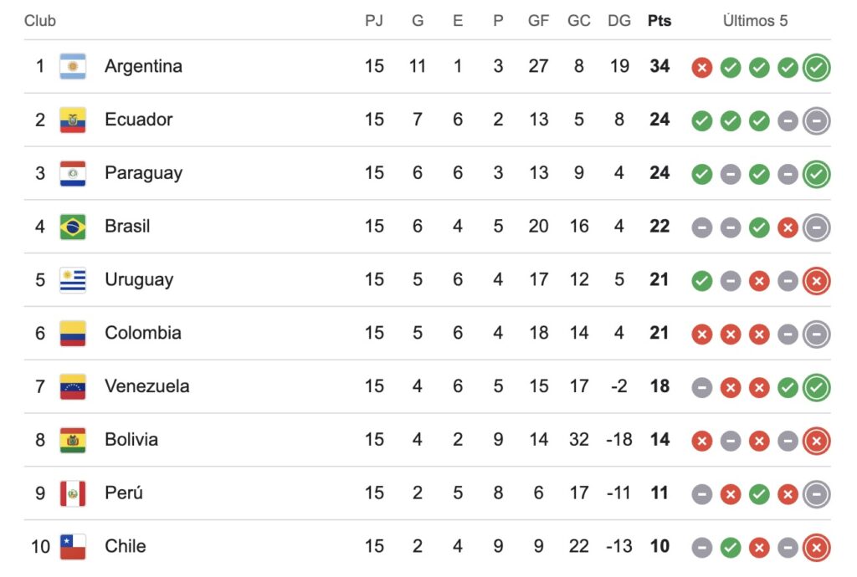The height and width of the screenshot is (577, 857).
Task: Click Argentina's first red loss icon
Action: 702,68
